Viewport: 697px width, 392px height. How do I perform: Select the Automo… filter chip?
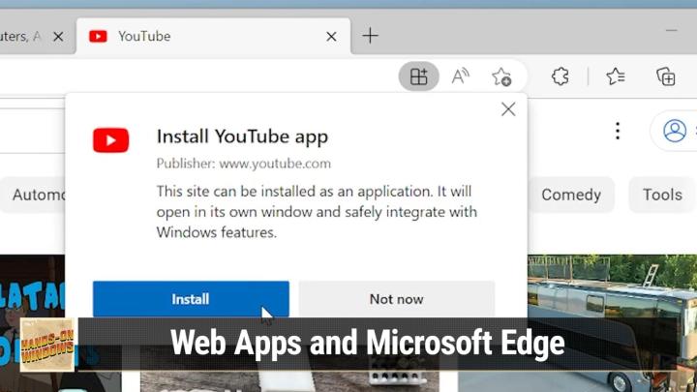pyautogui.click(x=33, y=195)
